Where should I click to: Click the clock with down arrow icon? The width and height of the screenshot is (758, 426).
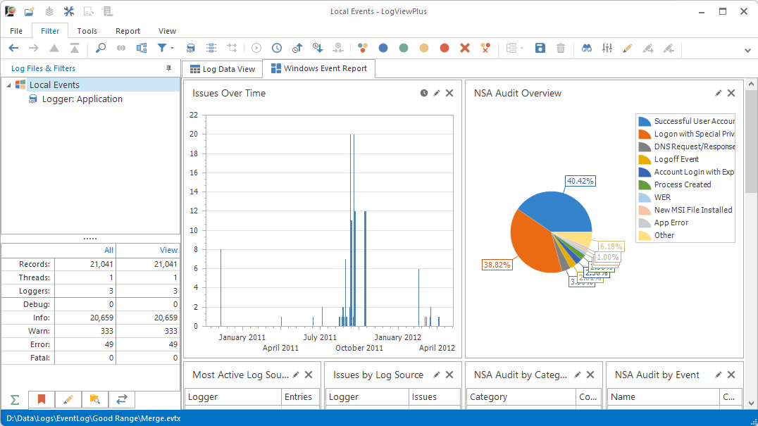[318, 48]
